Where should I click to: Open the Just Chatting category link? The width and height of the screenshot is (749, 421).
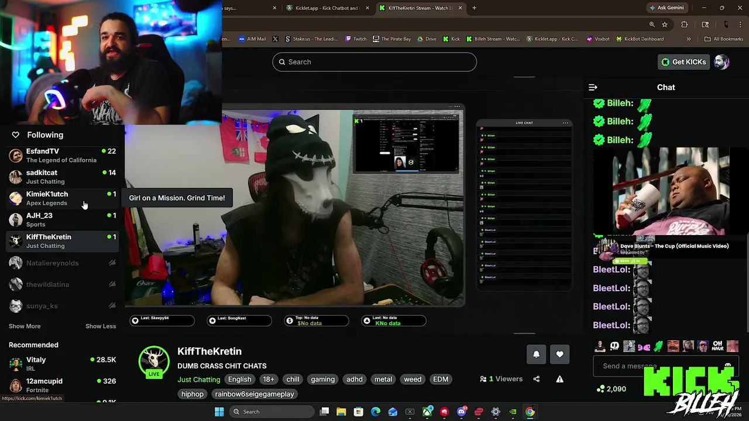pos(199,379)
